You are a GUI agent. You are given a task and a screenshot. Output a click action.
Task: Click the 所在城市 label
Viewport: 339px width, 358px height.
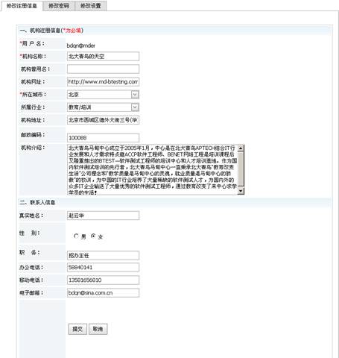[33, 95]
